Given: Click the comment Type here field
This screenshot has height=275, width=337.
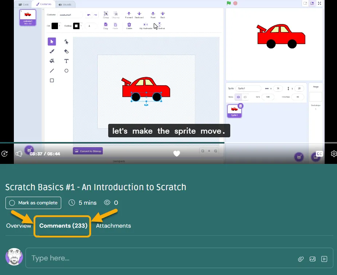Looking at the screenshot, I should click(x=179, y=258).
